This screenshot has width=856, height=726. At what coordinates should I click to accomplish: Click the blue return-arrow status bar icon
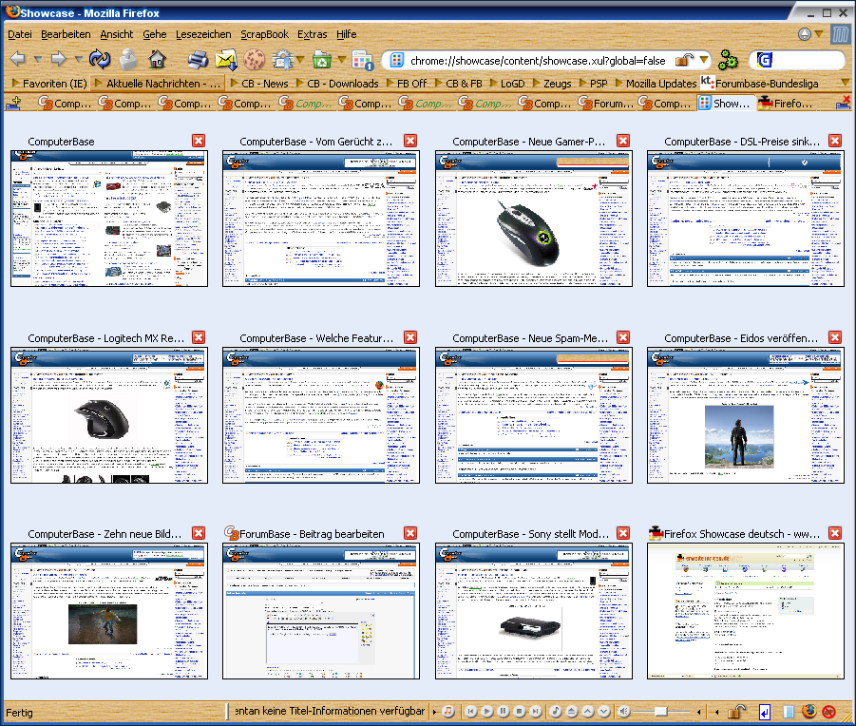(x=765, y=712)
